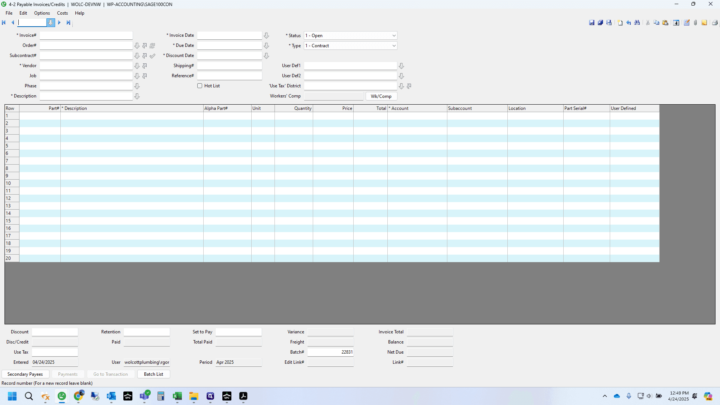Copy using the toolbar copy icon

point(657,23)
